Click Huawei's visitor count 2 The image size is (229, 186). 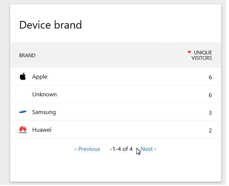coord(210,131)
